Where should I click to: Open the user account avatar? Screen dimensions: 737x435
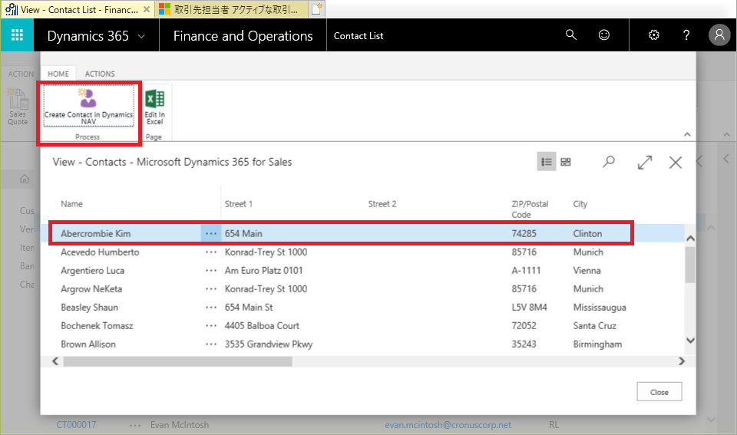pyautogui.click(x=719, y=35)
